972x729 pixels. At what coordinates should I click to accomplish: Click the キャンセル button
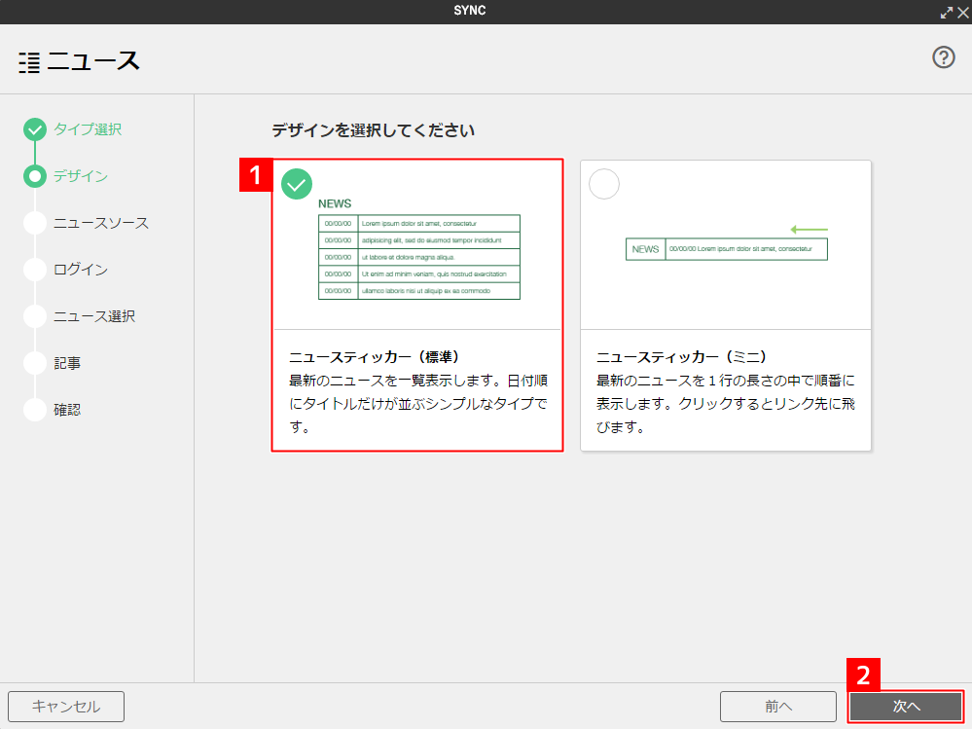66,707
